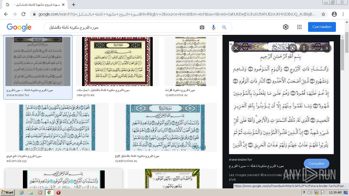This screenshot has height=196, width=349.
Task: Click the Connexion sign-in button
Action: tap(322, 27)
